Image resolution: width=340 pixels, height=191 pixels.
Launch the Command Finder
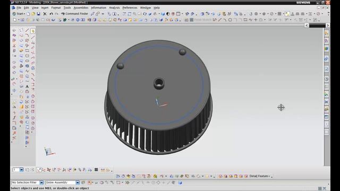74,14
